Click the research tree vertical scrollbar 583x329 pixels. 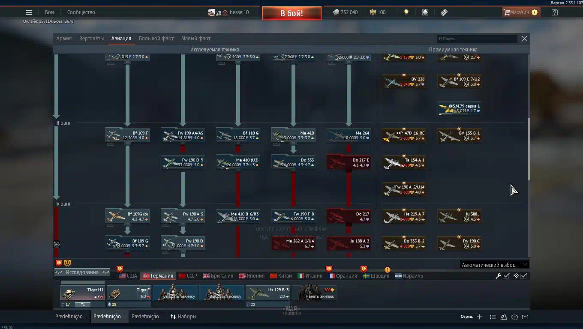pyautogui.click(x=529, y=150)
